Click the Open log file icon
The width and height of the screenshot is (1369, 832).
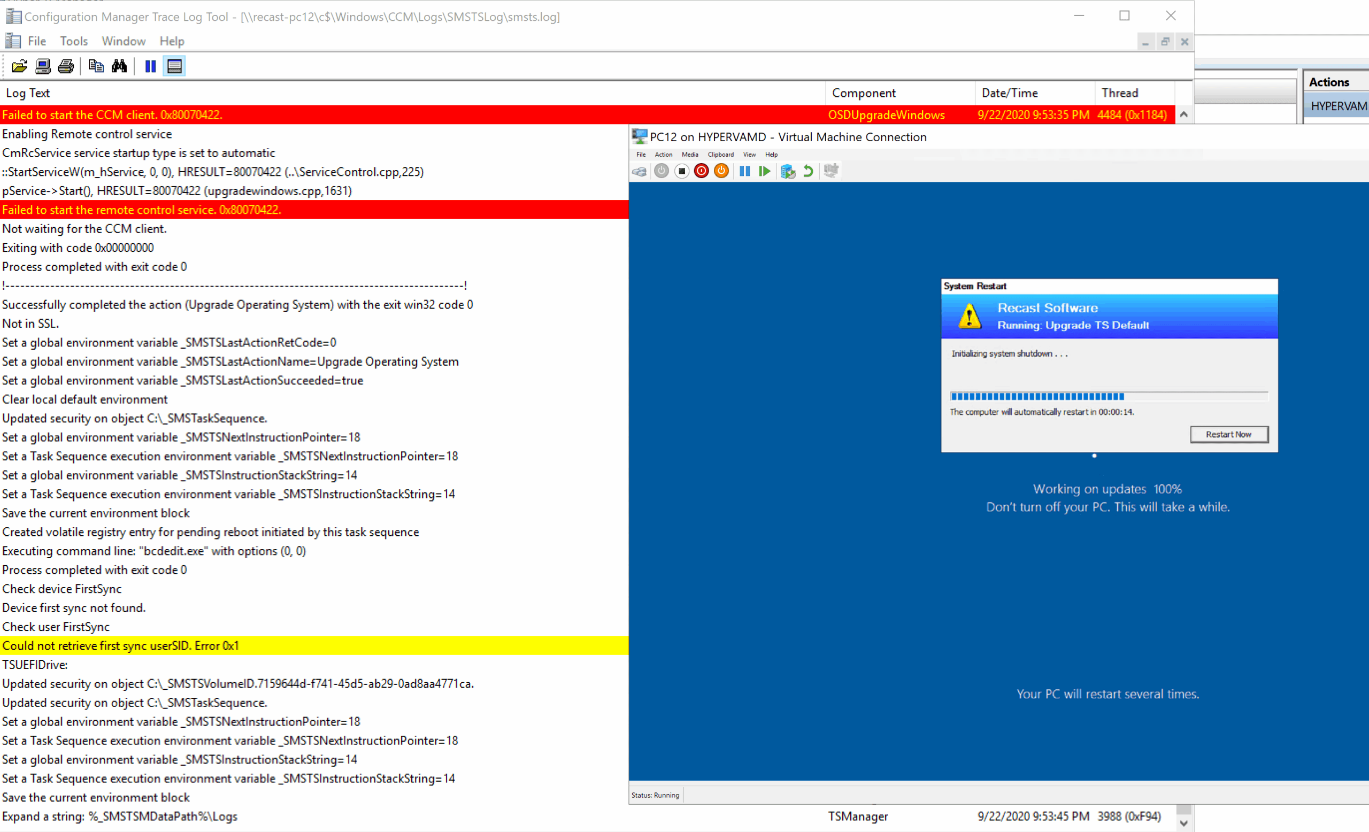point(19,67)
